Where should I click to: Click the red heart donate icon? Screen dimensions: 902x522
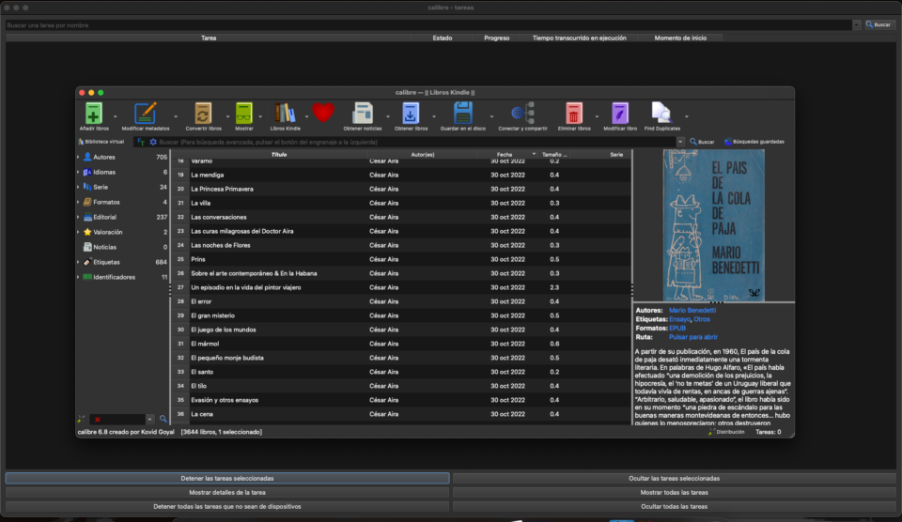point(323,113)
